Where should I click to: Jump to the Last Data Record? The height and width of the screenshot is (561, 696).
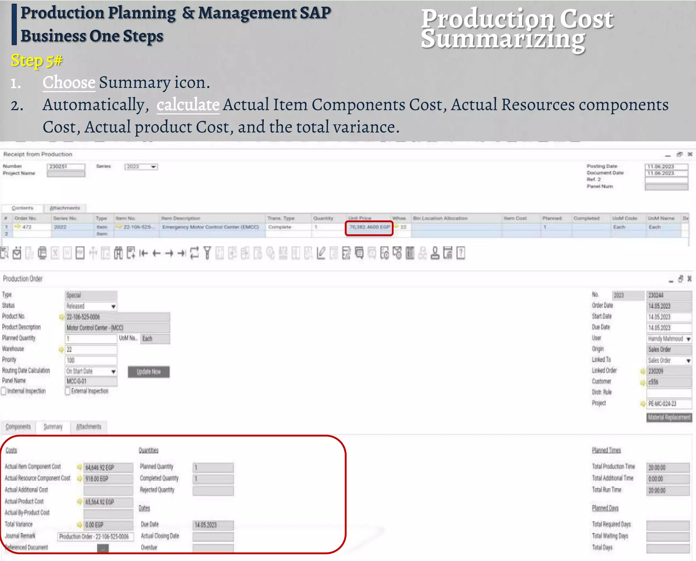click(182, 253)
